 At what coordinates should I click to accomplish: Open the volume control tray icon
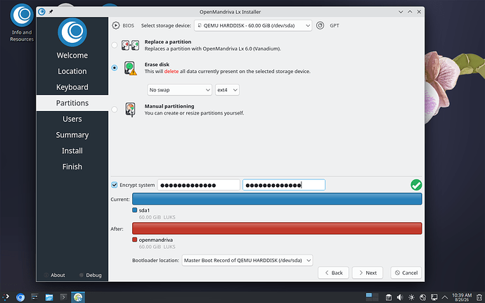pyautogui.click(x=400, y=297)
